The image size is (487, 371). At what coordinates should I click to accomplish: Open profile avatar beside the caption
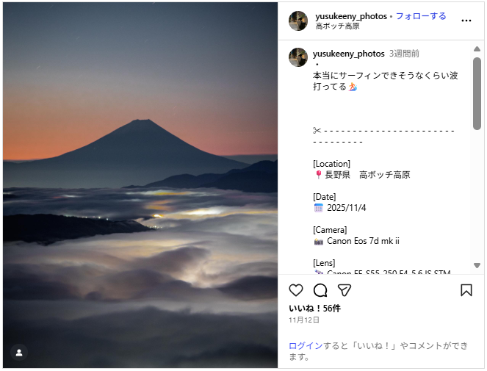298,57
